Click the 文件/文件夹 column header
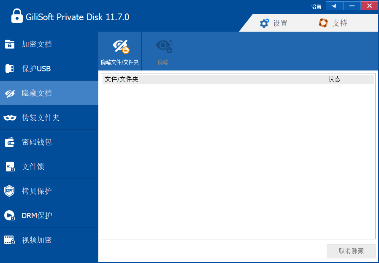The width and height of the screenshot is (379, 263). [122, 79]
